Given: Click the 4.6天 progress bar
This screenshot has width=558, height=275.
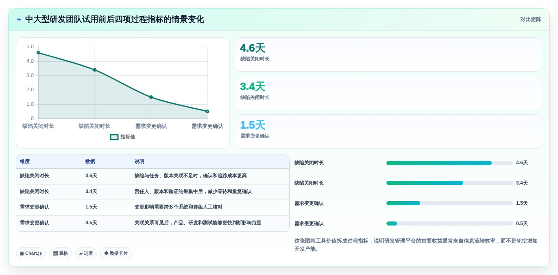Looking at the screenshot, I should (449, 163).
